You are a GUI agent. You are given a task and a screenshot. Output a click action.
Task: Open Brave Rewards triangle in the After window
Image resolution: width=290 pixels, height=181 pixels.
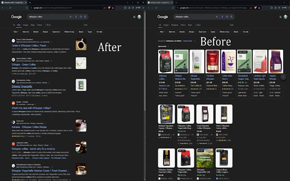pyautogui.click(x=113, y=8)
